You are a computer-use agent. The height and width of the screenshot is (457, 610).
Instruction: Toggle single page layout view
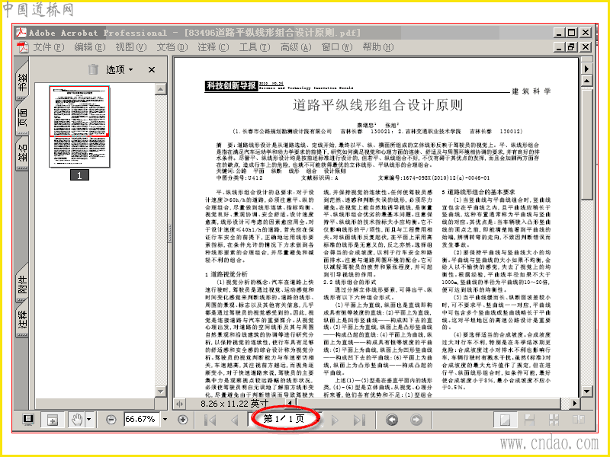(505, 420)
